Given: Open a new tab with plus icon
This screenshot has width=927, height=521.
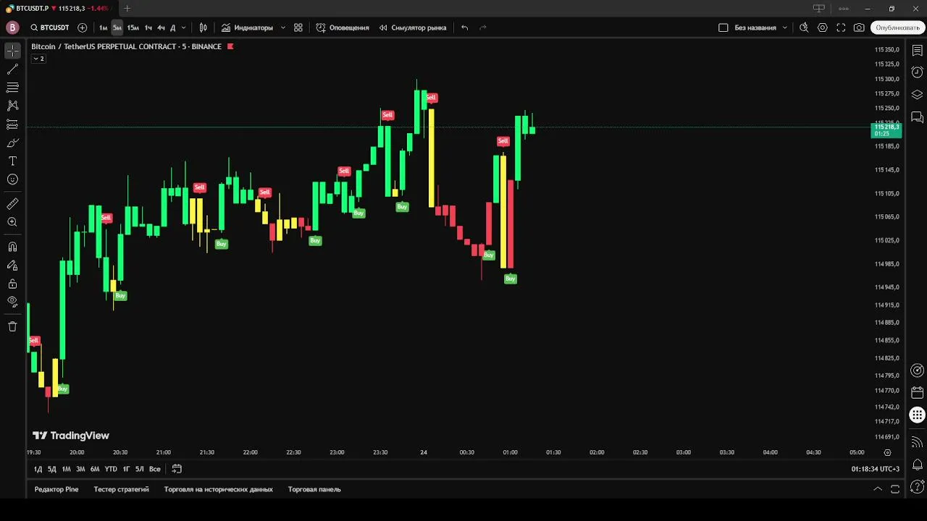Looking at the screenshot, I should tap(127, 9).
